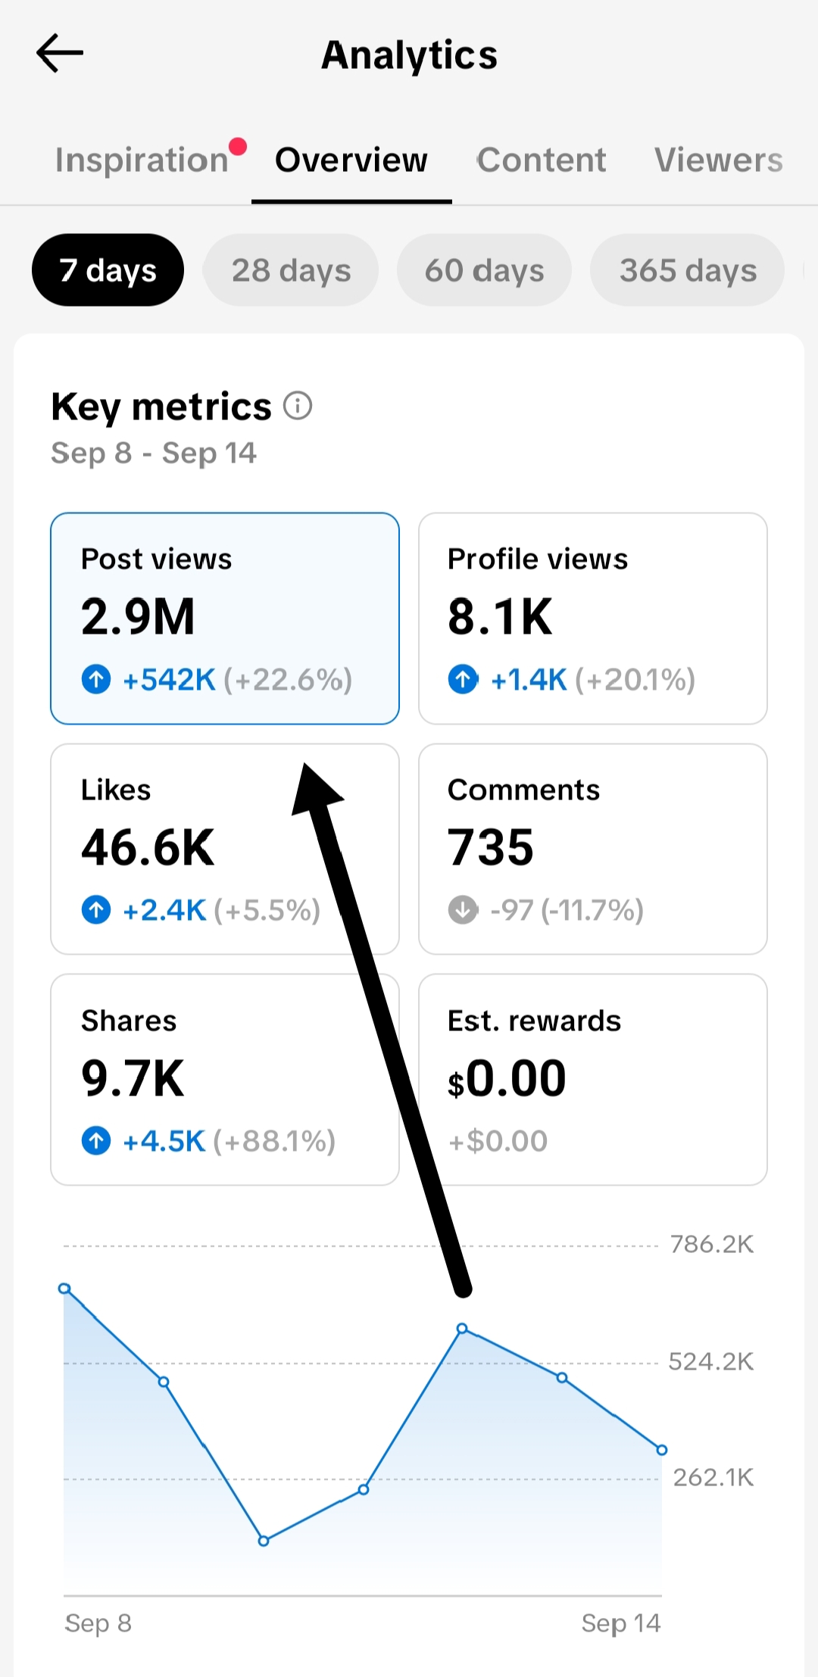This screenshot has height=1677, width=818.
Task: Tap the red notification dot on Inspiration
Action: point(238,146)
